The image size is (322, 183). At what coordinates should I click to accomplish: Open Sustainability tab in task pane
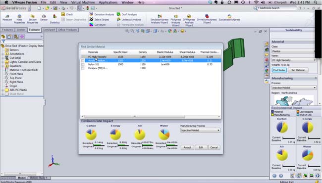click(x=267, y=81)
